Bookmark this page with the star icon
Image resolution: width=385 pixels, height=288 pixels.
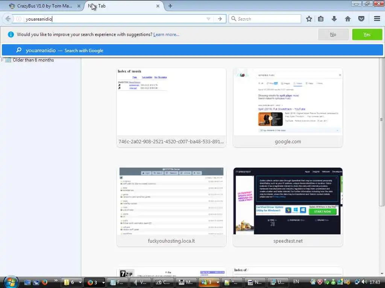[309, 19]
